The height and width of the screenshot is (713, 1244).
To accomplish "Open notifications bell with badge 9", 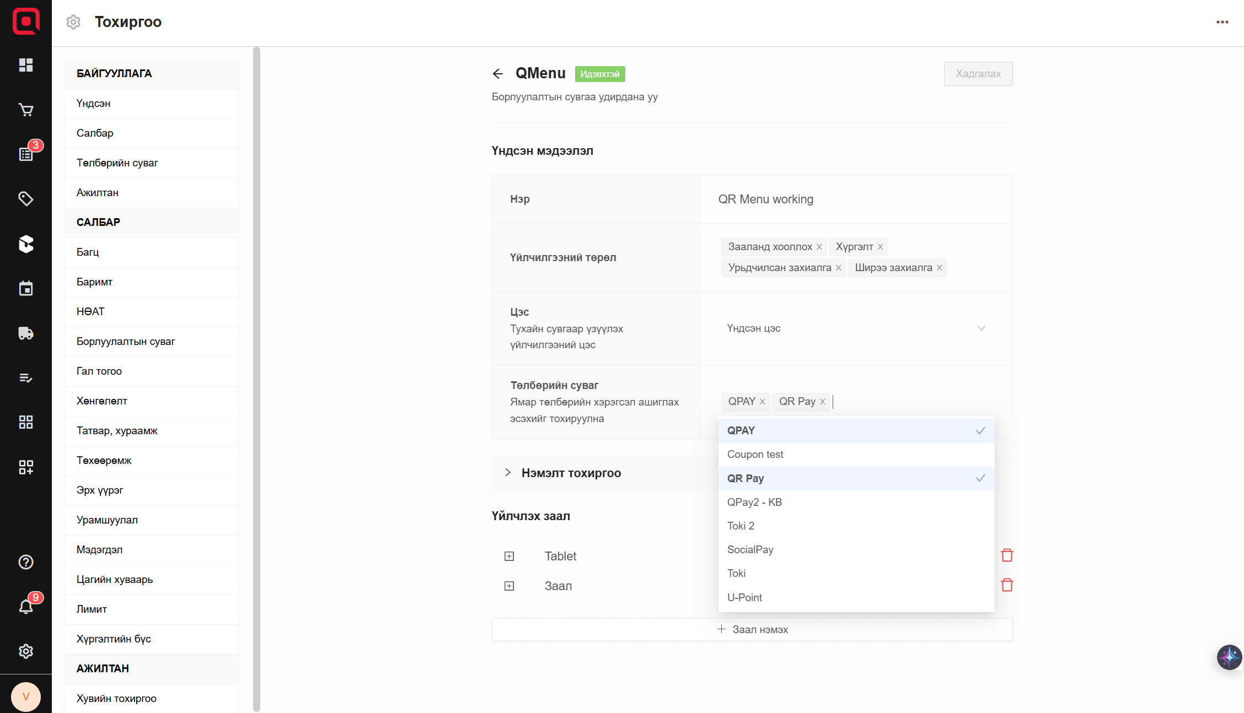I will coord(26,607).
